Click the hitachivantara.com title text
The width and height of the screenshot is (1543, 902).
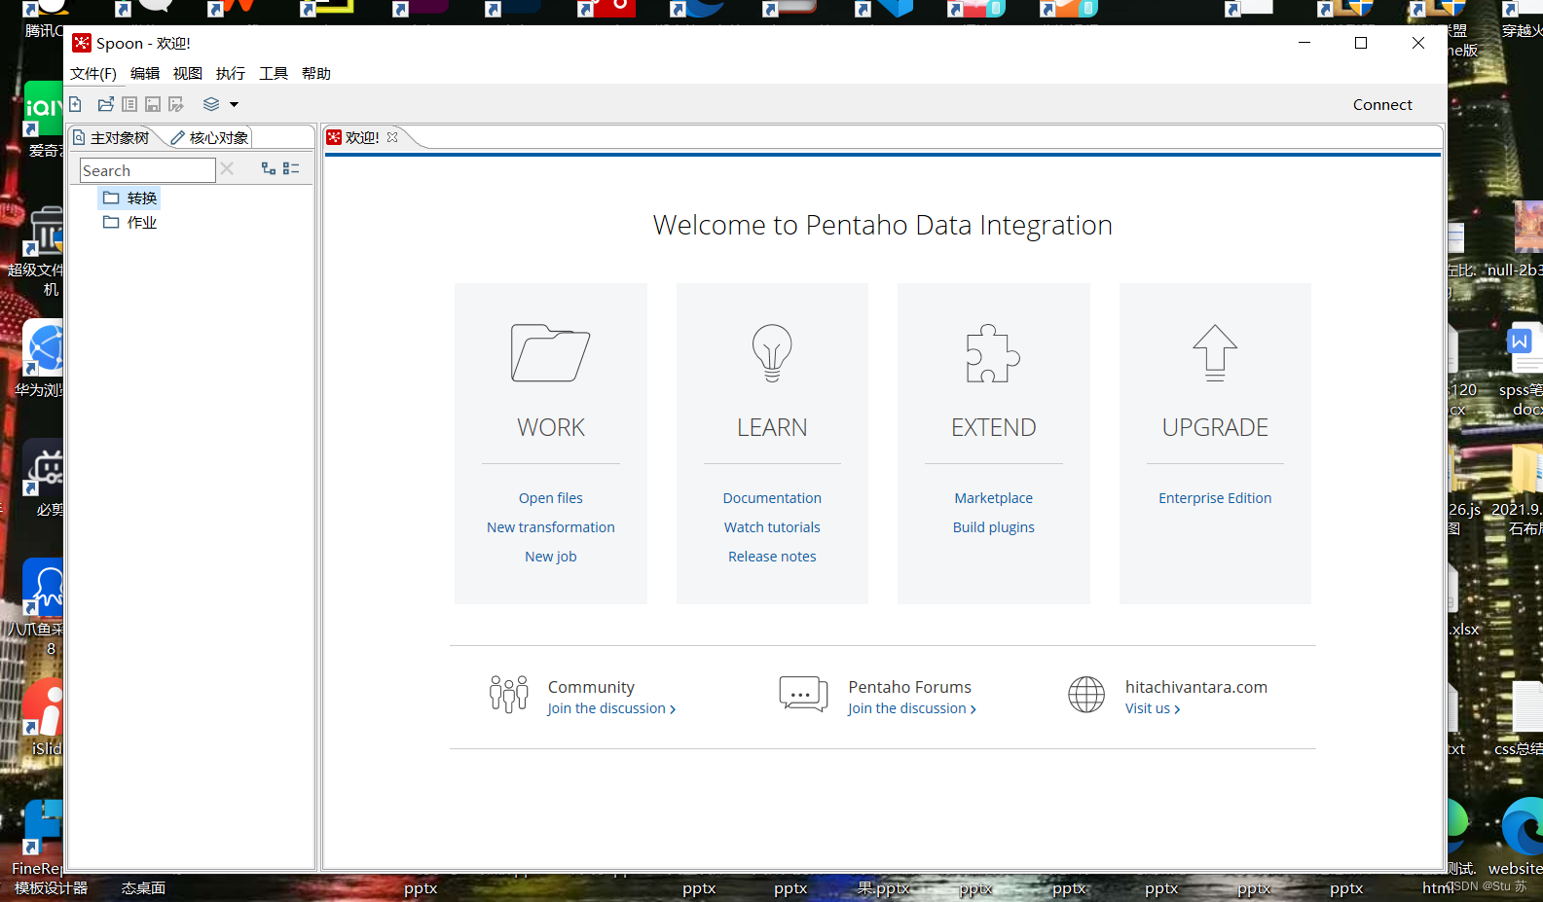tap(1196, 687)
